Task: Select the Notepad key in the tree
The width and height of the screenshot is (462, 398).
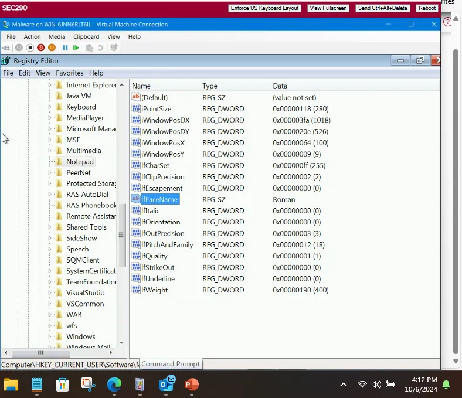Action: pos(80,162)
